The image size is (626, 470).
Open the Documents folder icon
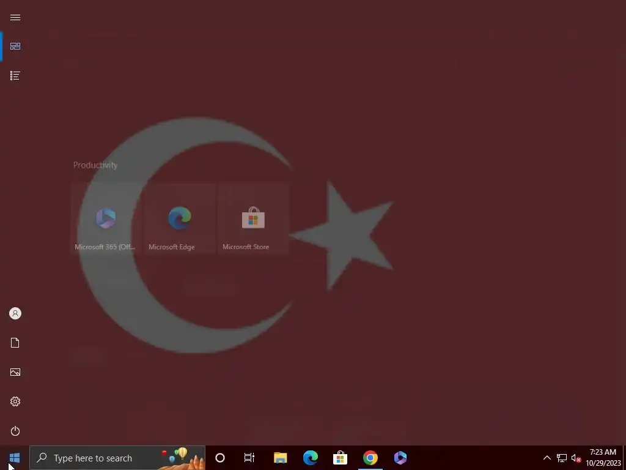(x=15, y=343)
